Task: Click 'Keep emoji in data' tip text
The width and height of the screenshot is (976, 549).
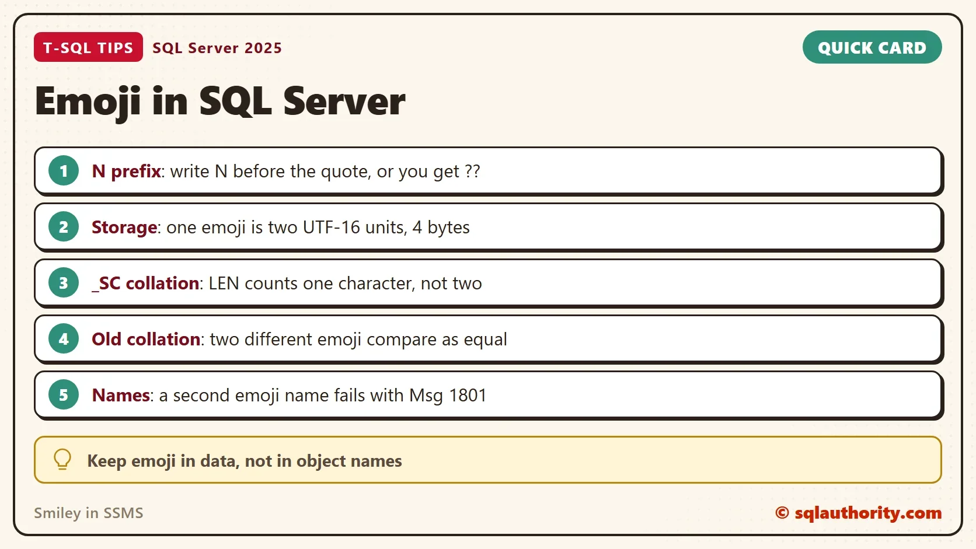Action: click(x=245, y=461)
